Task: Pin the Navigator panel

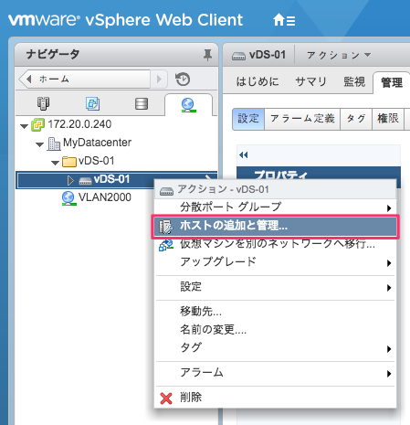Action: (x=207, y=55)
